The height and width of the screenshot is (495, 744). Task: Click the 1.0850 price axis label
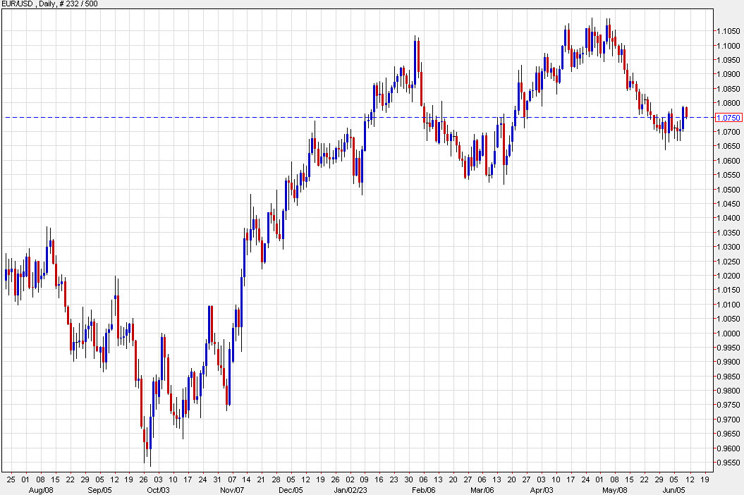coord(728,89)
